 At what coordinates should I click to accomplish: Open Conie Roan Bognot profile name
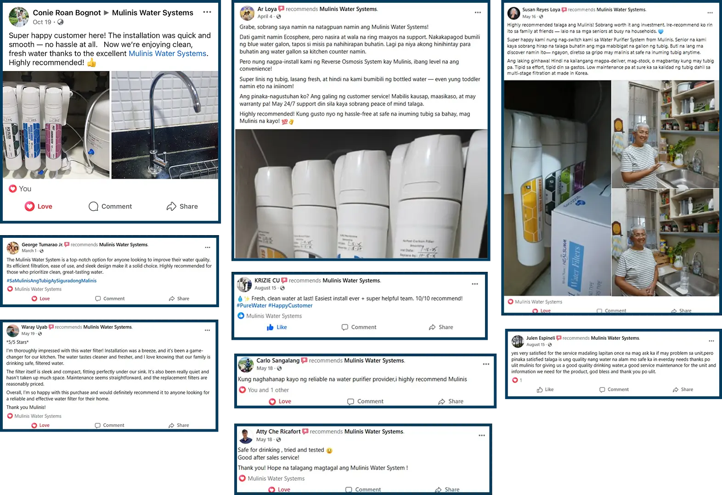[67, 12]
